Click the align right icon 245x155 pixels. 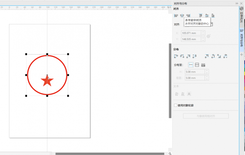click(x=188, y=15)
